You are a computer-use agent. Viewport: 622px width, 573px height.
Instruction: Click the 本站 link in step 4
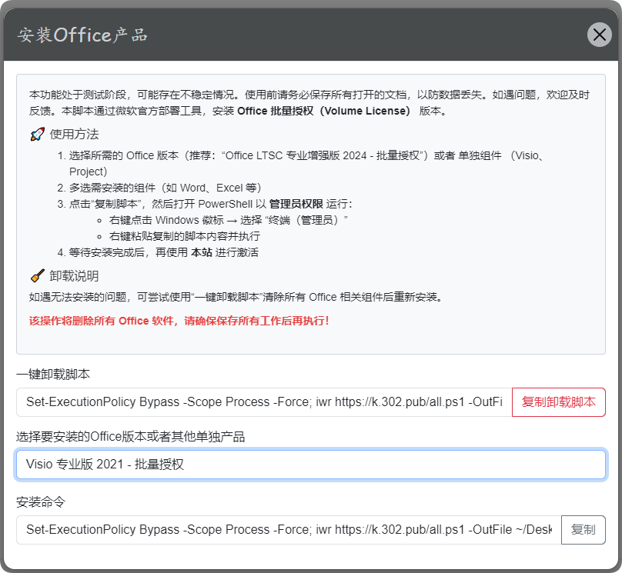point(202,252)
